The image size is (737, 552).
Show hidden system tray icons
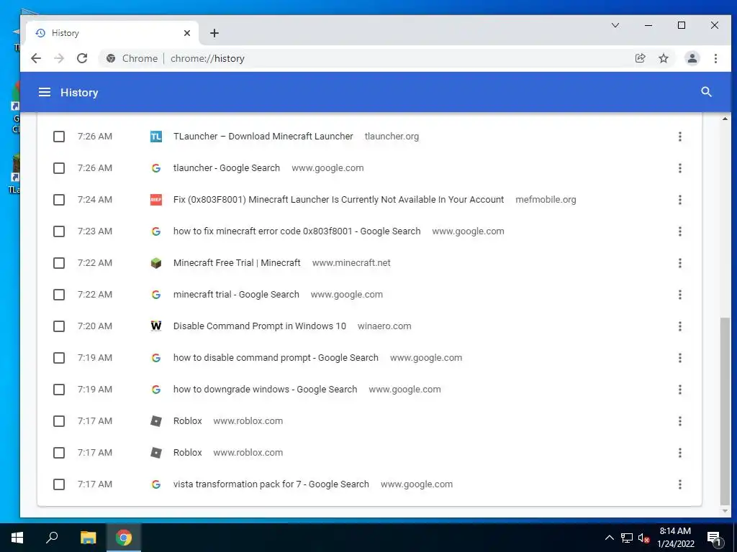click(609, 538)
